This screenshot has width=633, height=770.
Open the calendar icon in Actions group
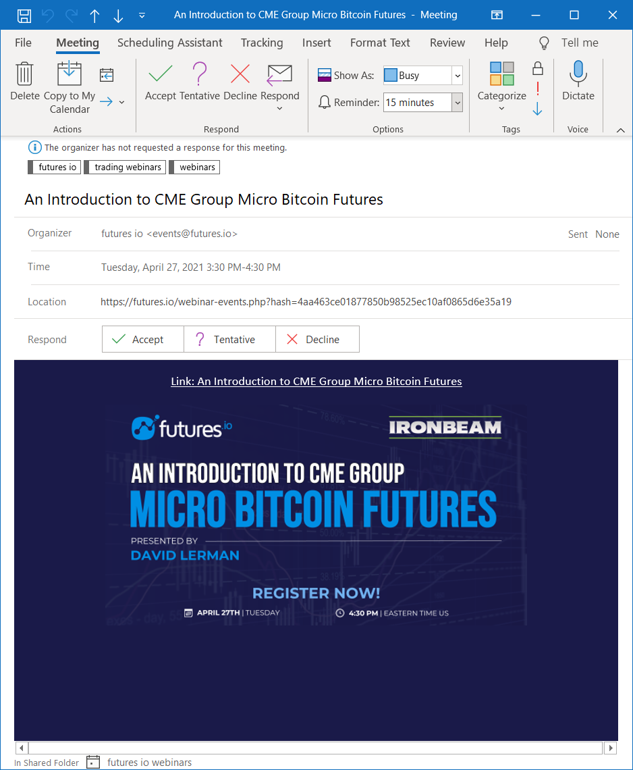point(107,75)
